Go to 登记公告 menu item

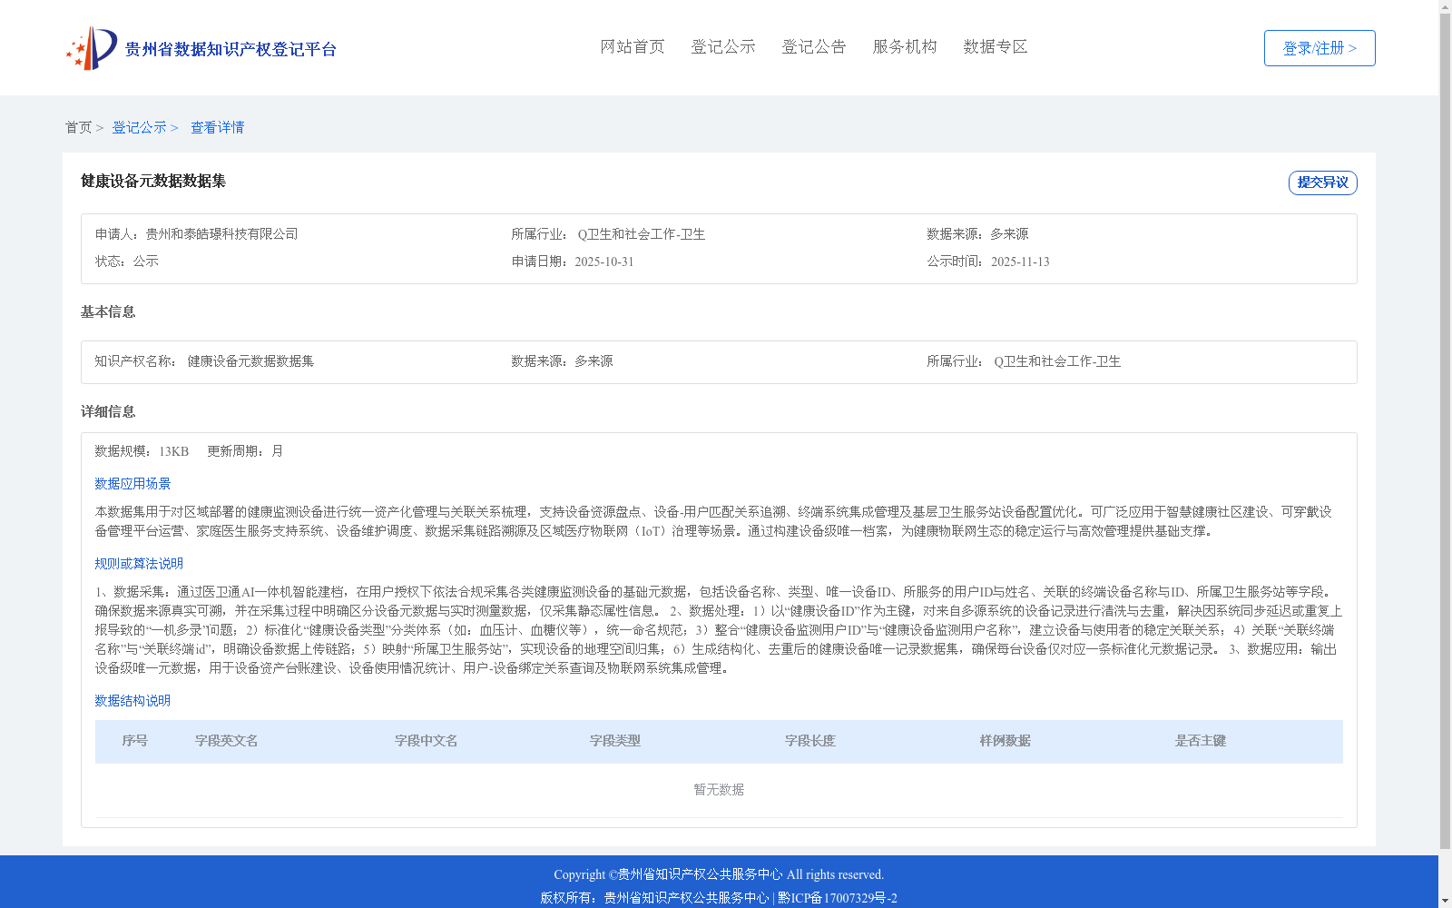point(814,47)
